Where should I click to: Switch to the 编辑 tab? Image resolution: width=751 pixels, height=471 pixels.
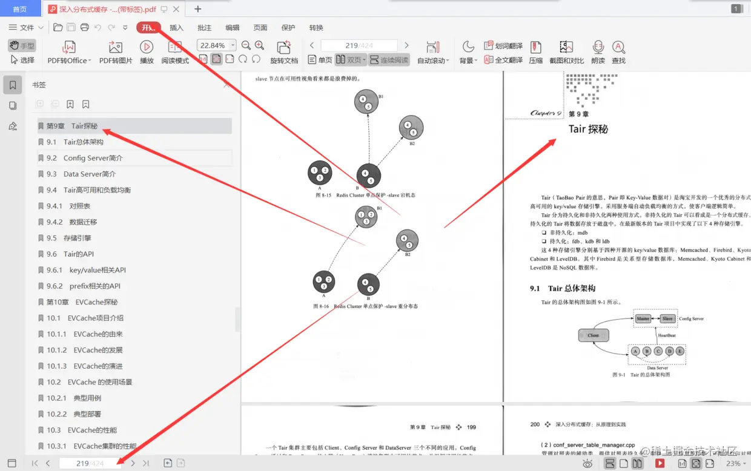coord(233,27)
